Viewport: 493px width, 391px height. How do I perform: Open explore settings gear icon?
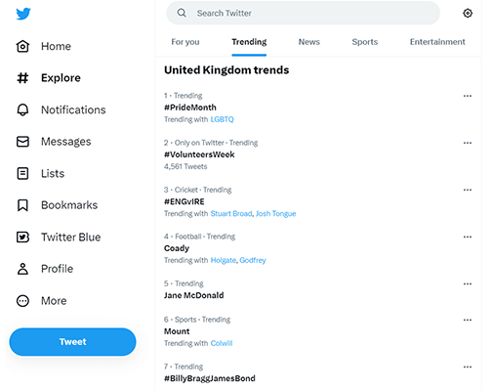pos(468,14)
